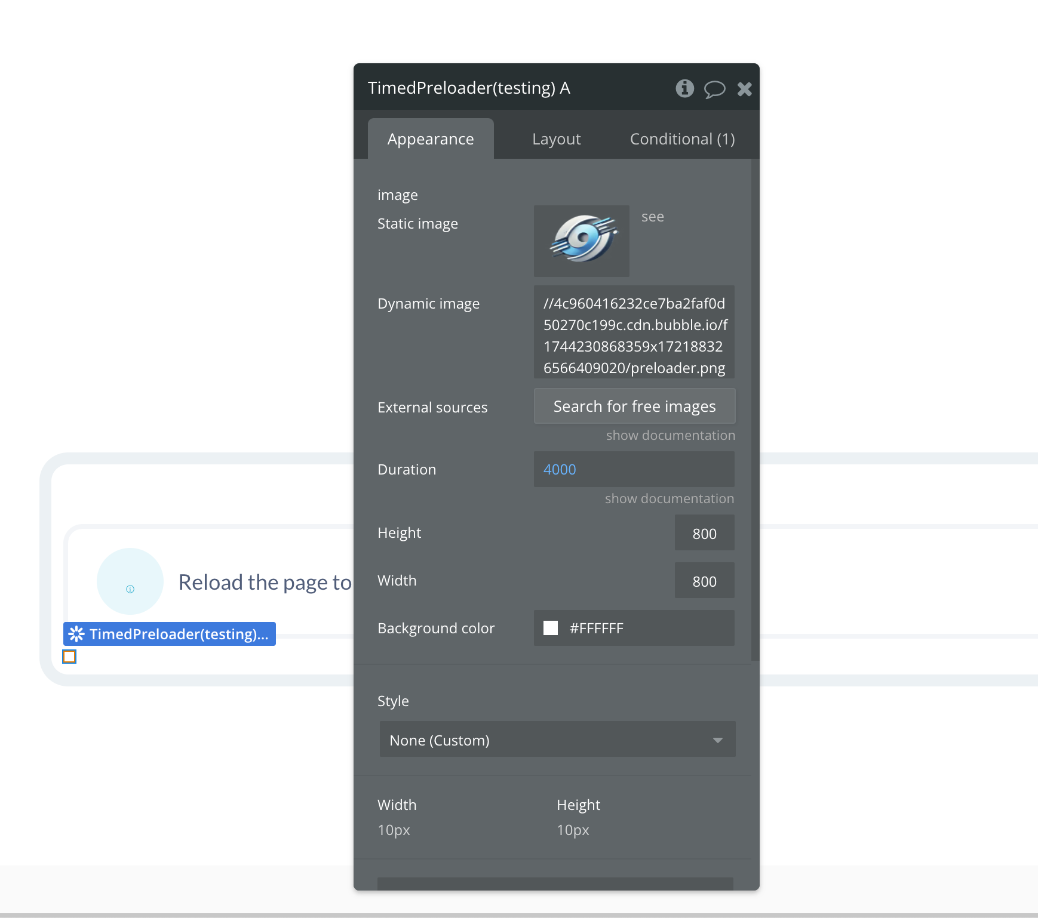Open the comment bubble icon
The width and height of the screenshot is (1038, 918).
(714, 89)
